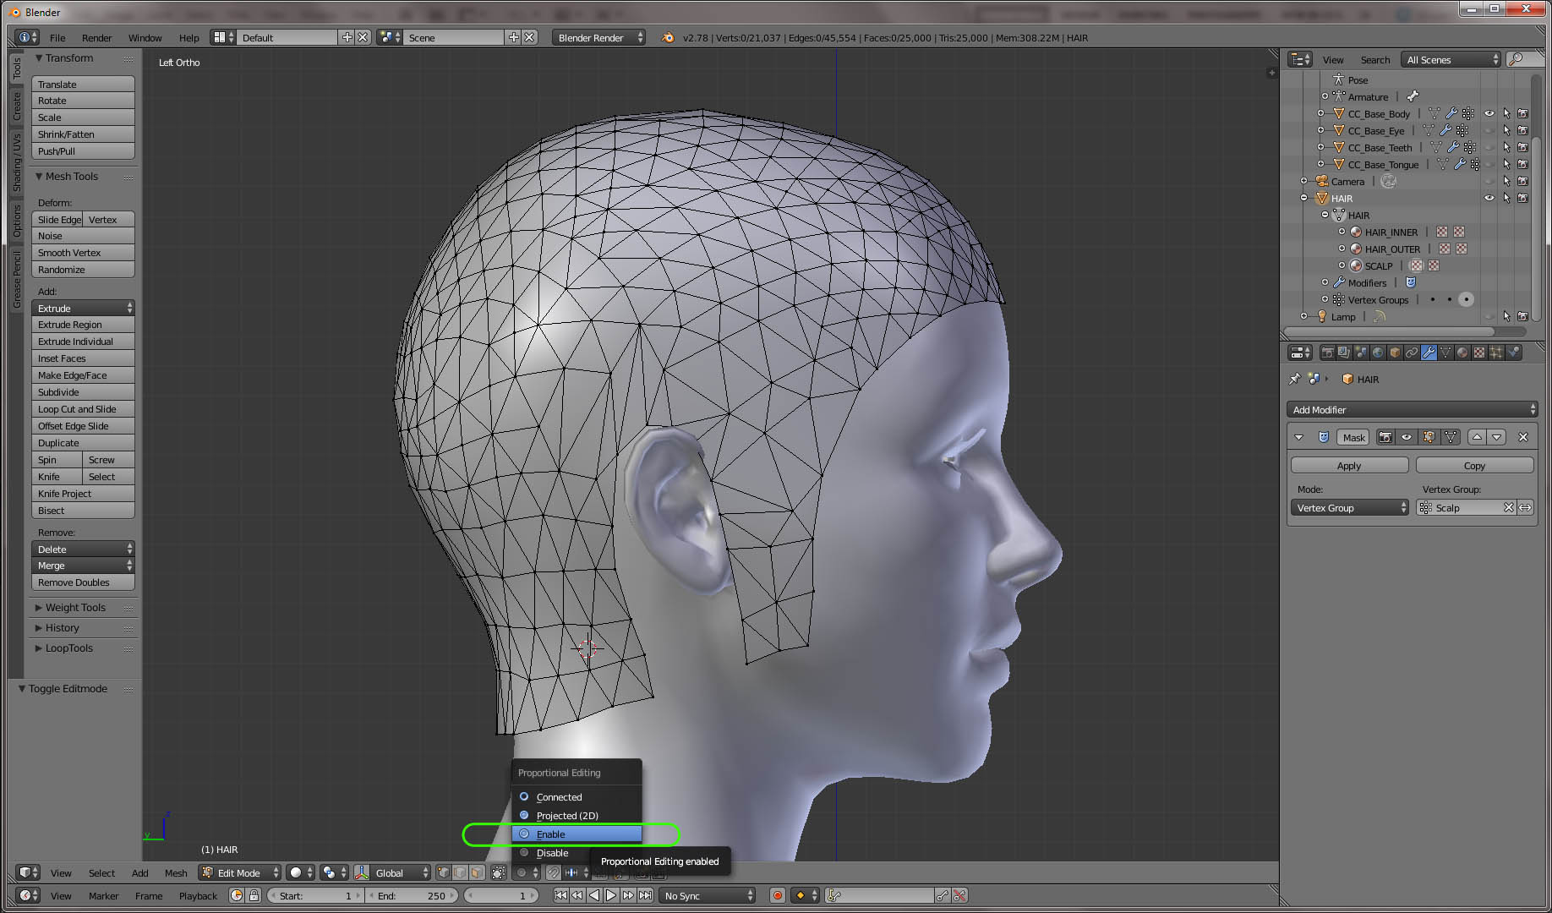Toggle Mask modifier viewport eye button
The height and width of the screenshot is (913, 1552).
pos(1407,437)
